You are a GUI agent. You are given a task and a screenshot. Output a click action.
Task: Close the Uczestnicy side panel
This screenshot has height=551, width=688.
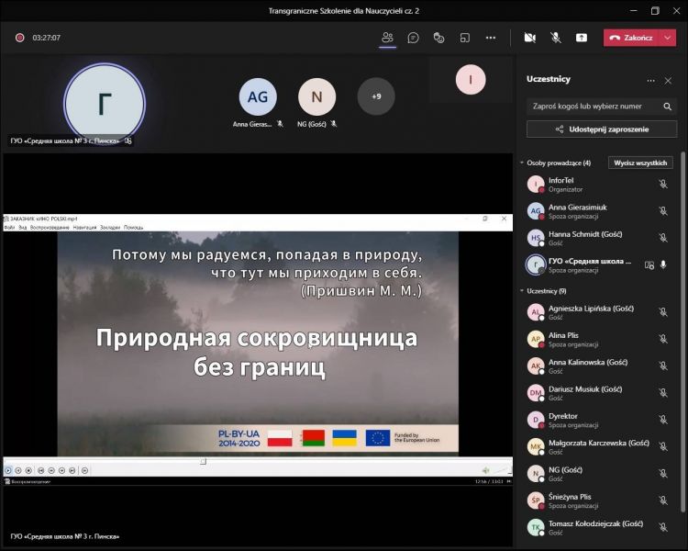pos(668,80)
